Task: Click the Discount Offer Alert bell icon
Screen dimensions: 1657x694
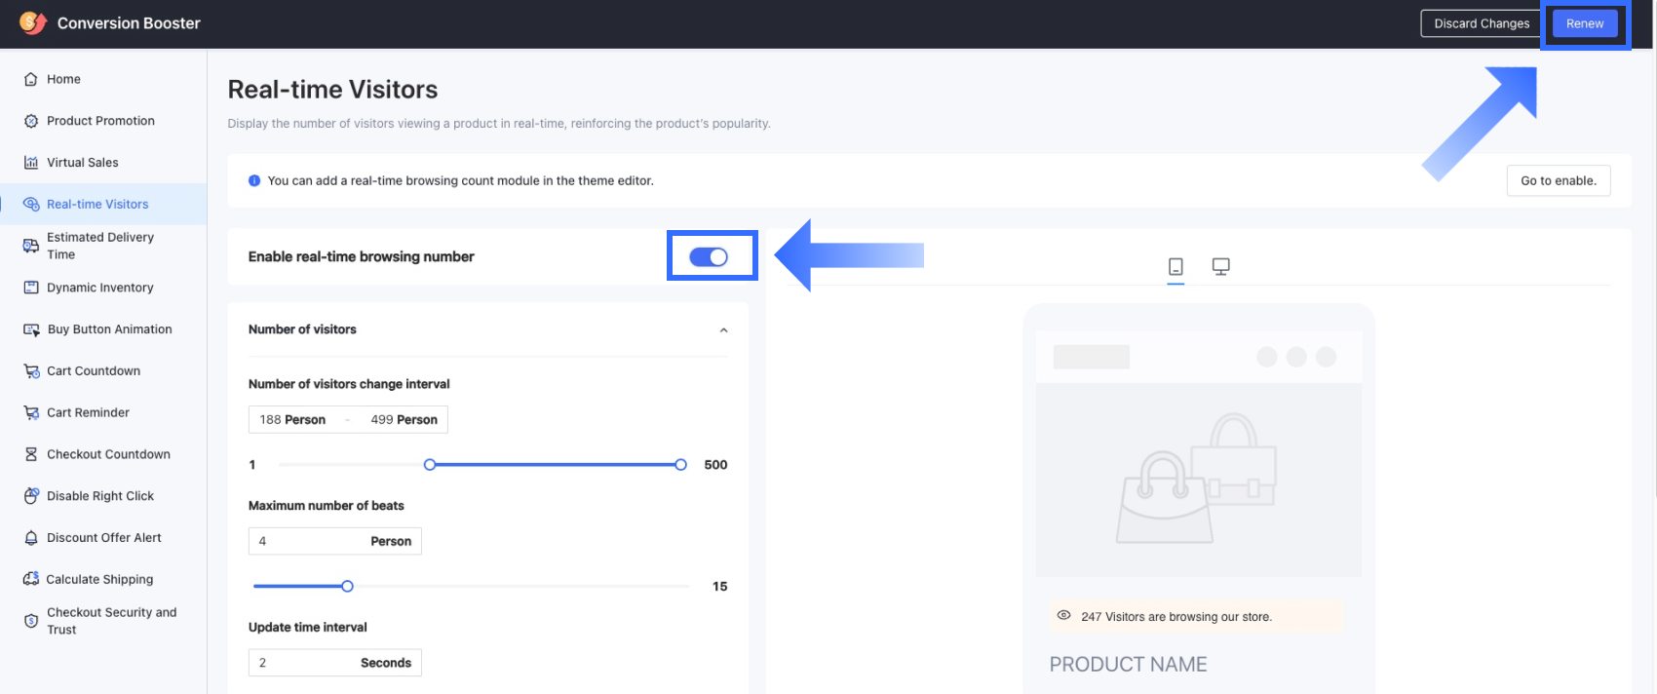Action: [x=31, y=538]
